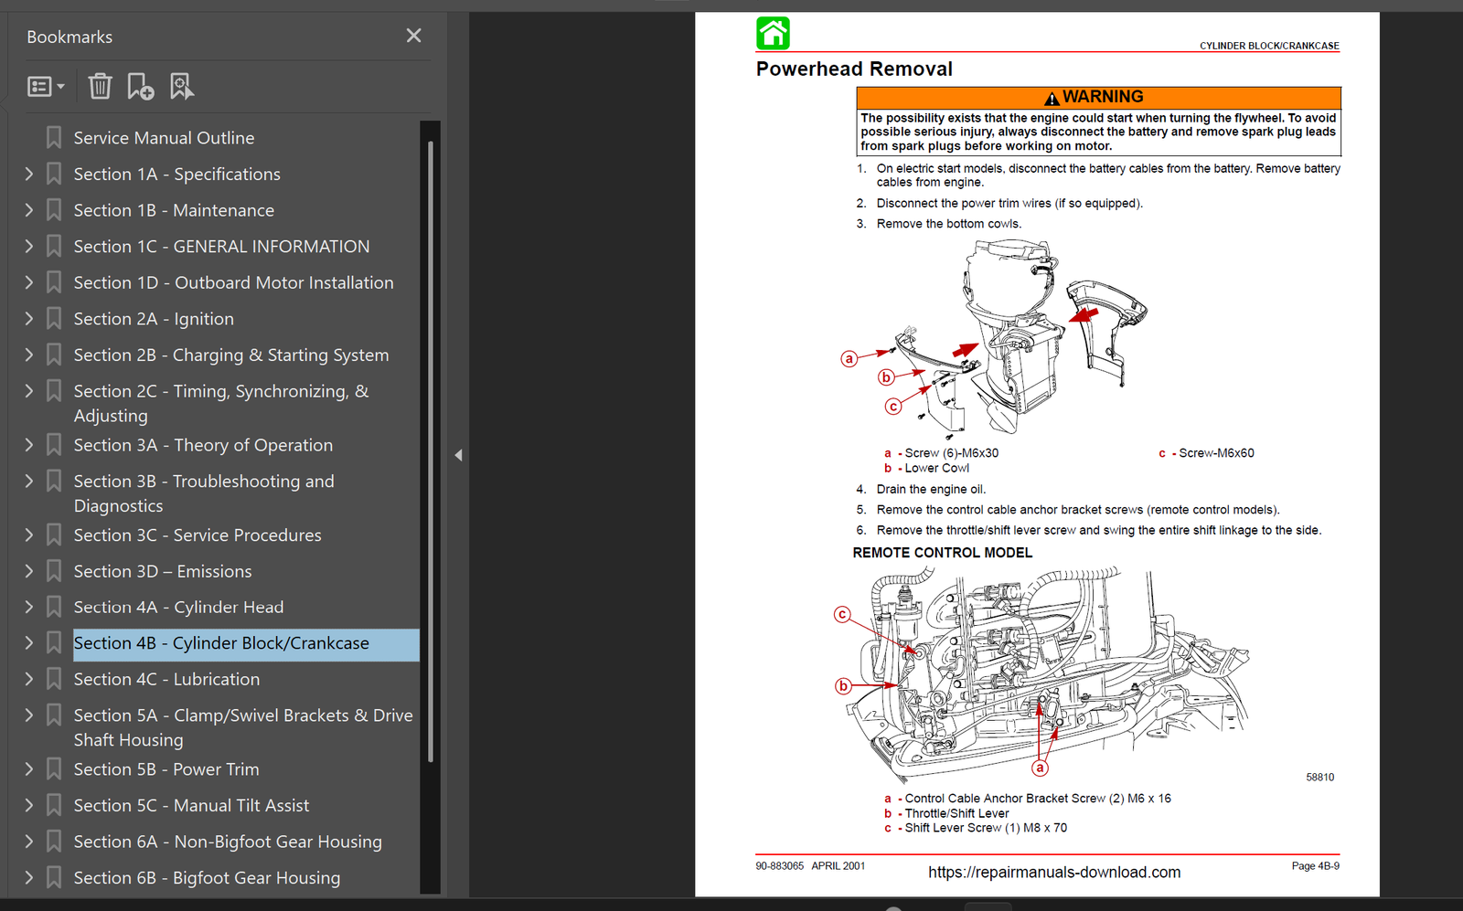
Task: Delete selected bookmark with trash icon
Action: pyautogui.click(x=100, y=87)
